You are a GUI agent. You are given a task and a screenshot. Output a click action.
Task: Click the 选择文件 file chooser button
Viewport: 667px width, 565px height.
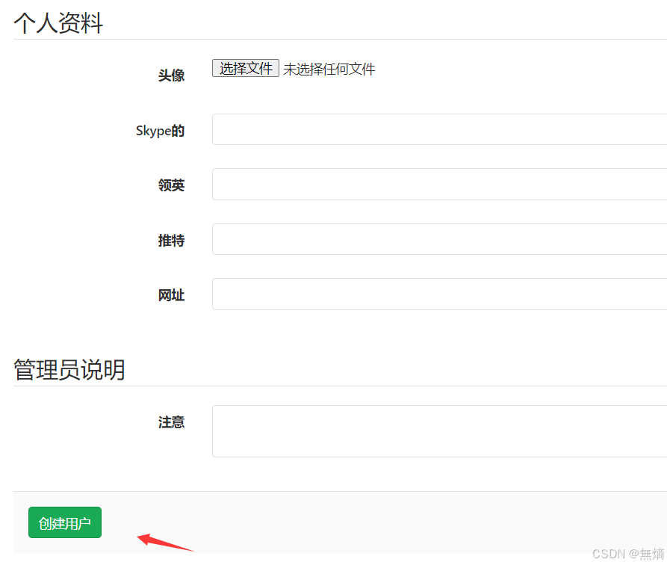[246, 68]
